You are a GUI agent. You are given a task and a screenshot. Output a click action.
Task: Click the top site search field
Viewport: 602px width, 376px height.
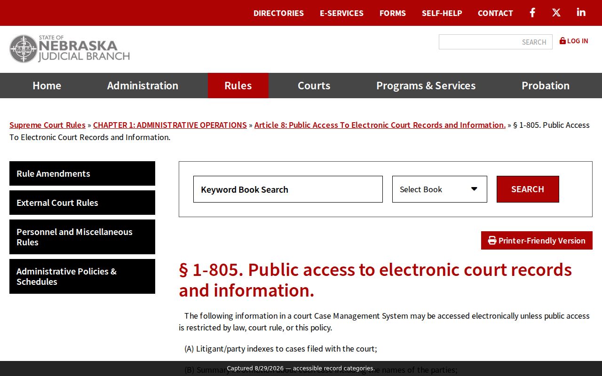click(496, 42)
